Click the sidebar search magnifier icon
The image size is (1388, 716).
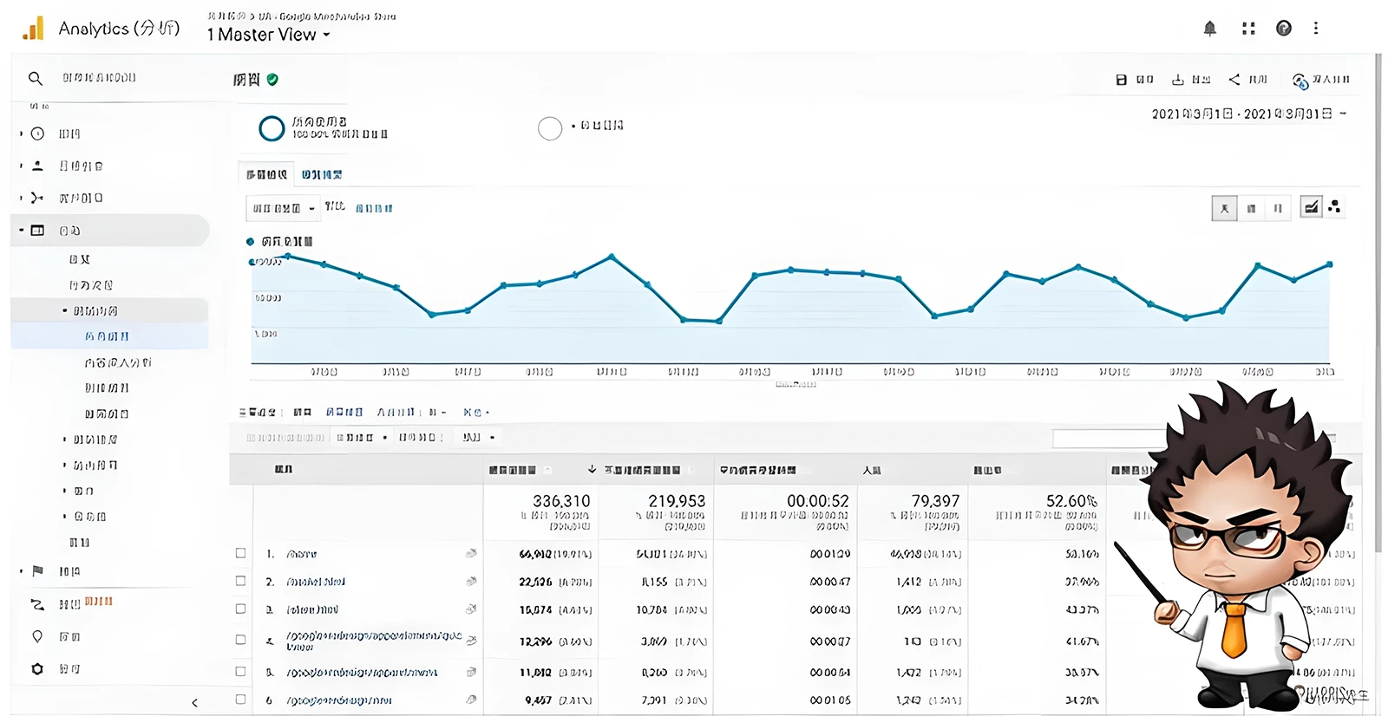click(x=36, y=79)
